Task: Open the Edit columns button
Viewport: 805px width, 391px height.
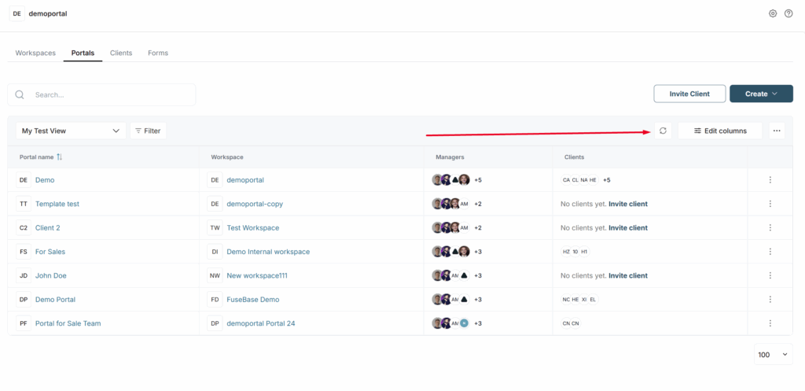Action: [720, 131]
